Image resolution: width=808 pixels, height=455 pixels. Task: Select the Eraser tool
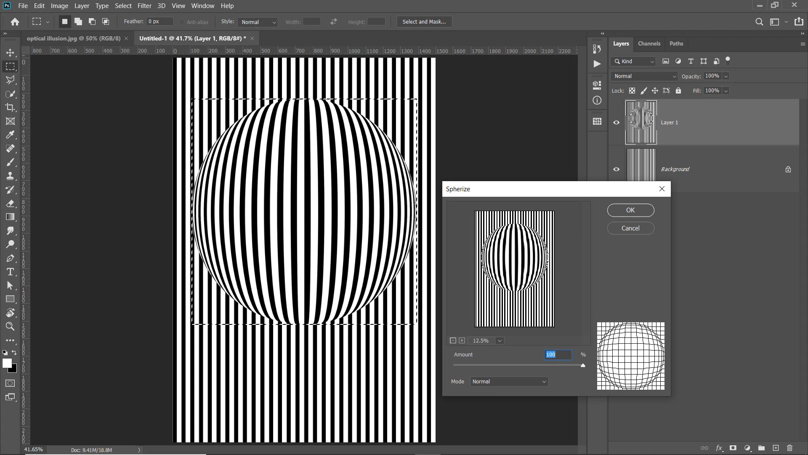click(x=10, y=203)
